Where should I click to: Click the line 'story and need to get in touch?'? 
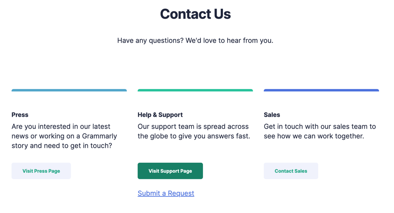pyautogui.click(x=62, y=146)
